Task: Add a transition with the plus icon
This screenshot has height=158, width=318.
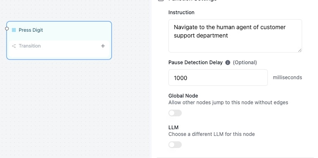Action: click(x=103, y=46)
